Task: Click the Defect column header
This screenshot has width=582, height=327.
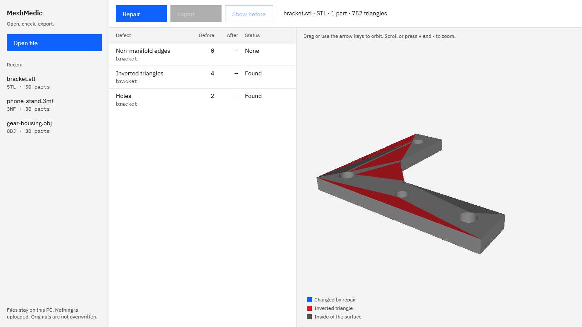Action: (x=124, y=35)
